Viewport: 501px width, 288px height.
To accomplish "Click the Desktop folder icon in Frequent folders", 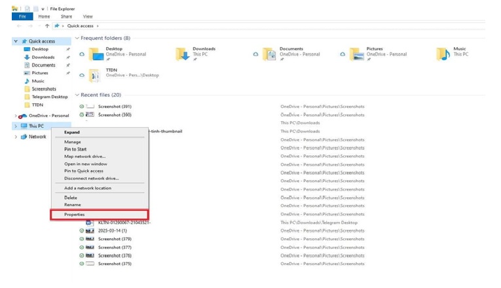I will coord(95,54).
